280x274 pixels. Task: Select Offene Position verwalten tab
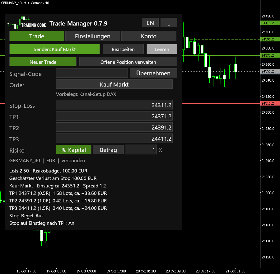coord(128,62)
